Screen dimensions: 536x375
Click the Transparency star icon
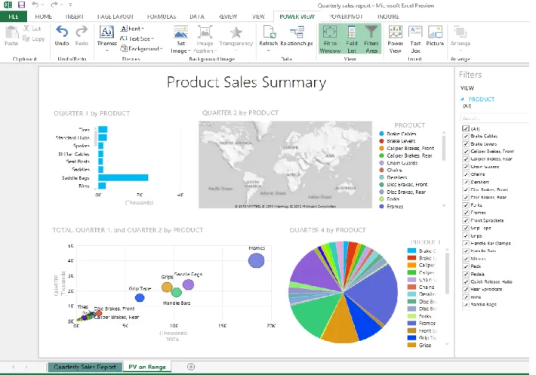pos(236,32)
